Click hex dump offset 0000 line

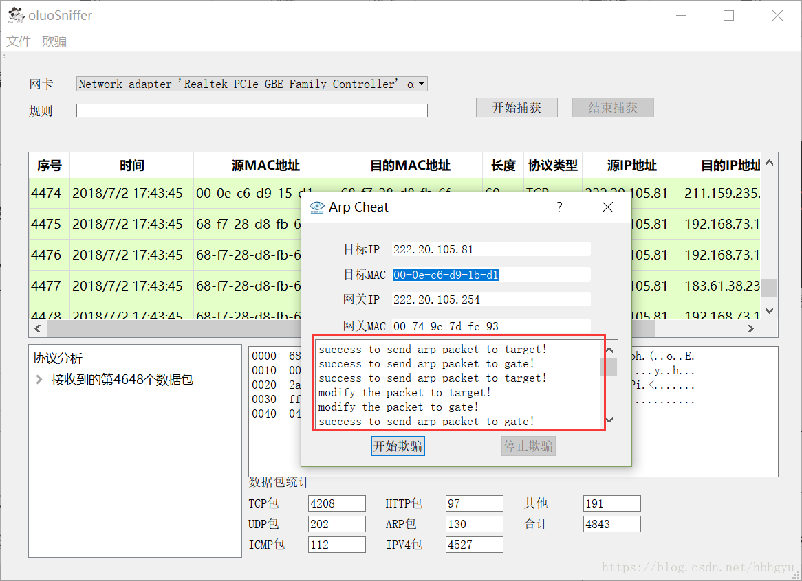pos(277,356)
